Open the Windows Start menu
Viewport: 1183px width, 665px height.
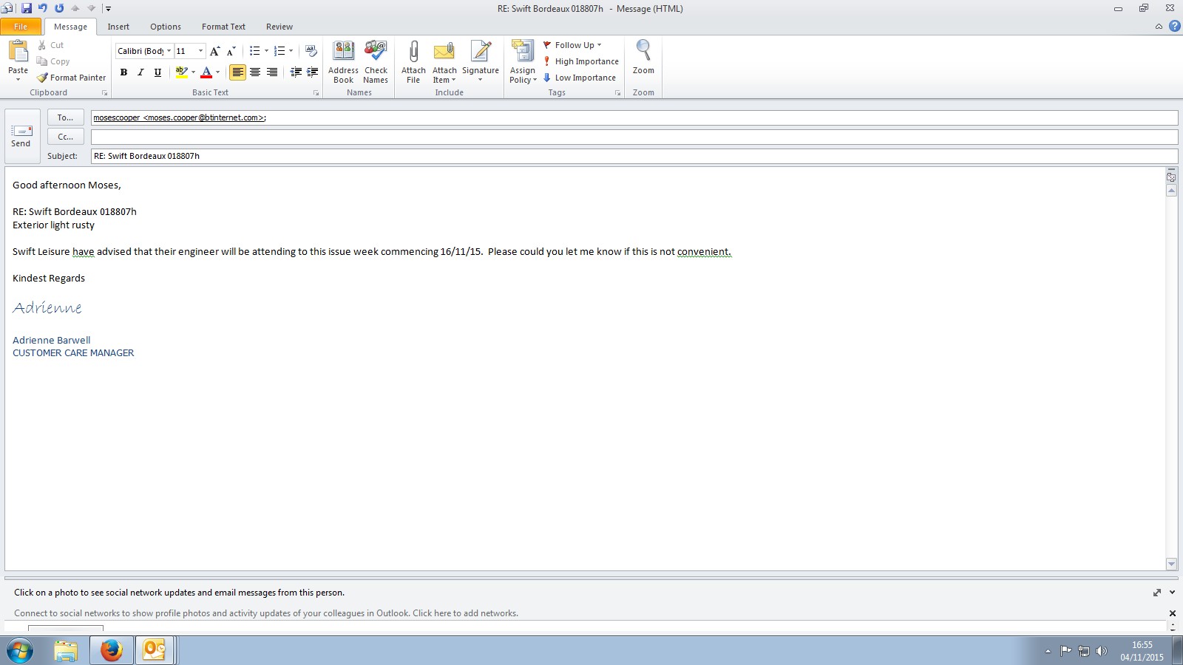click(20, 651)
